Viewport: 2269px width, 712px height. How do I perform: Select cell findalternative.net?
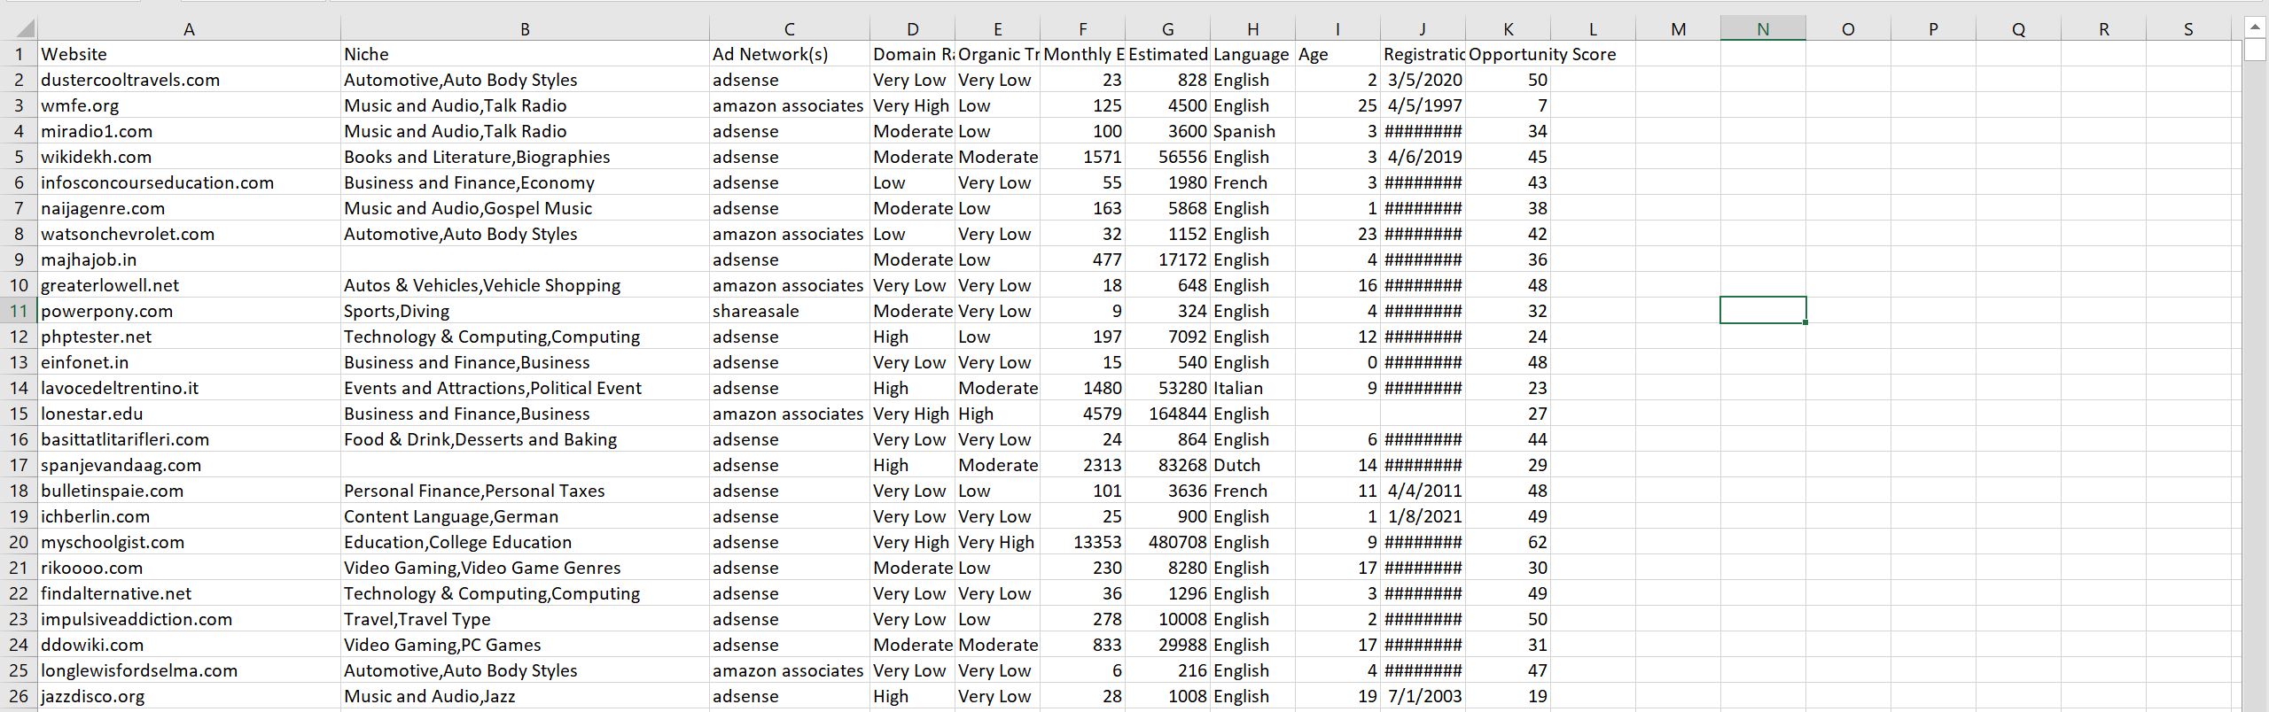pyautogui.click(x=189, y=593)
